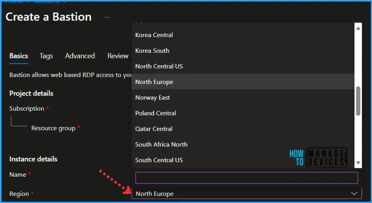Viewport: 372px width, 203px height.
Task: Pick South Africa North region
Action: [x=243, y=145]
